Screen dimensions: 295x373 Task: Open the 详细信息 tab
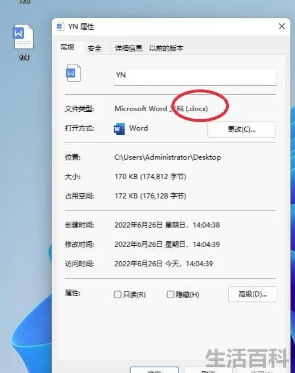[128, 48]
